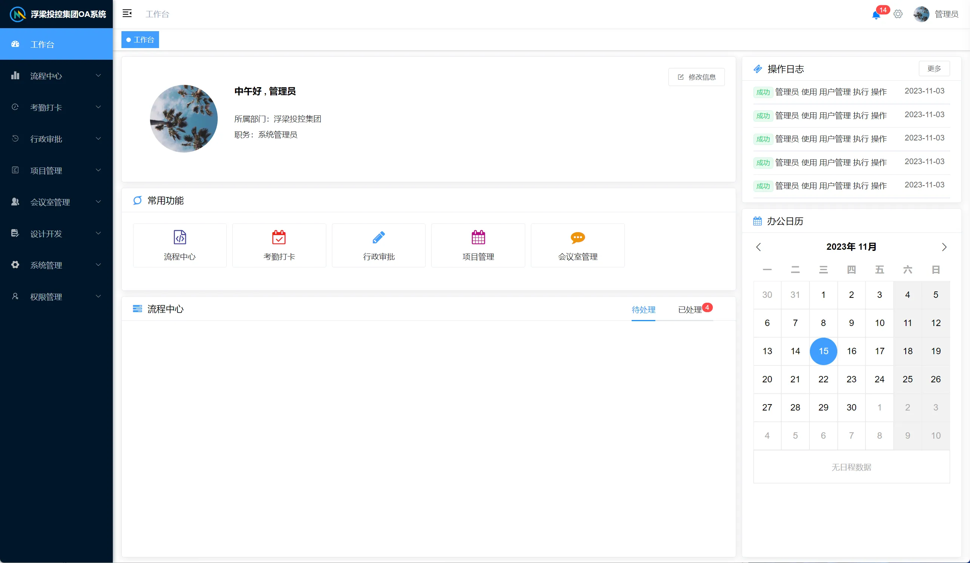Select October 31 in the calendar

point(795,294)
